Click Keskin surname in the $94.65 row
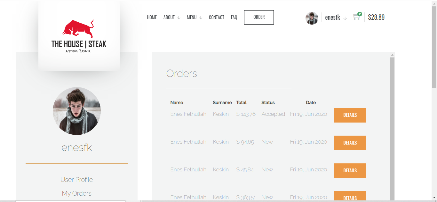 click(221, 142)
